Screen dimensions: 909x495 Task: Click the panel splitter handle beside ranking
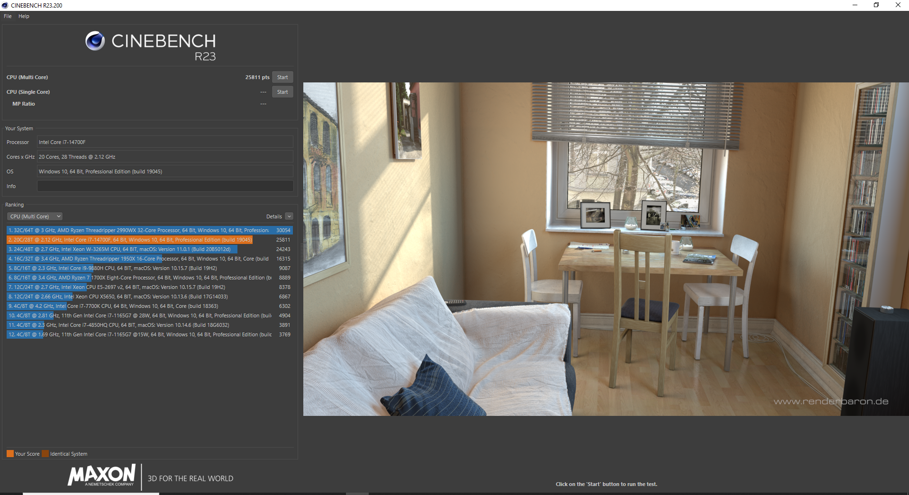[x=300, y=258]
